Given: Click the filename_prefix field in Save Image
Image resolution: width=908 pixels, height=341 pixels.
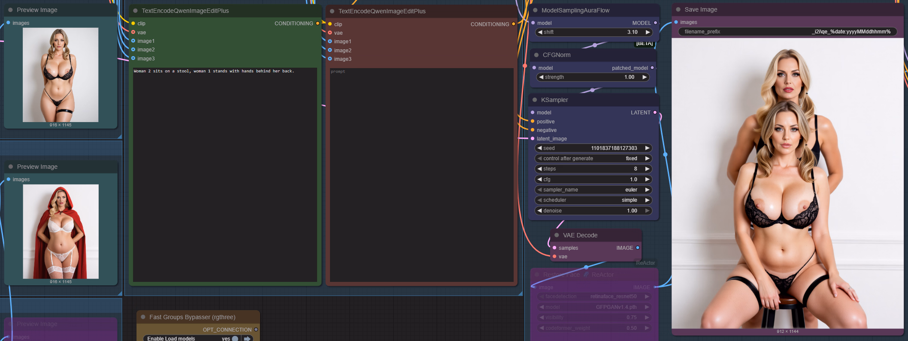Looking at the screenshot, I should point(787,32).
